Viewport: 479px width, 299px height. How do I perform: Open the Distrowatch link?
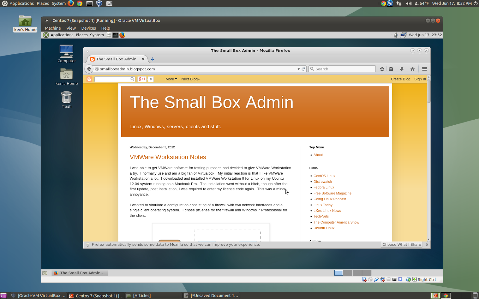tap(322, 182)
